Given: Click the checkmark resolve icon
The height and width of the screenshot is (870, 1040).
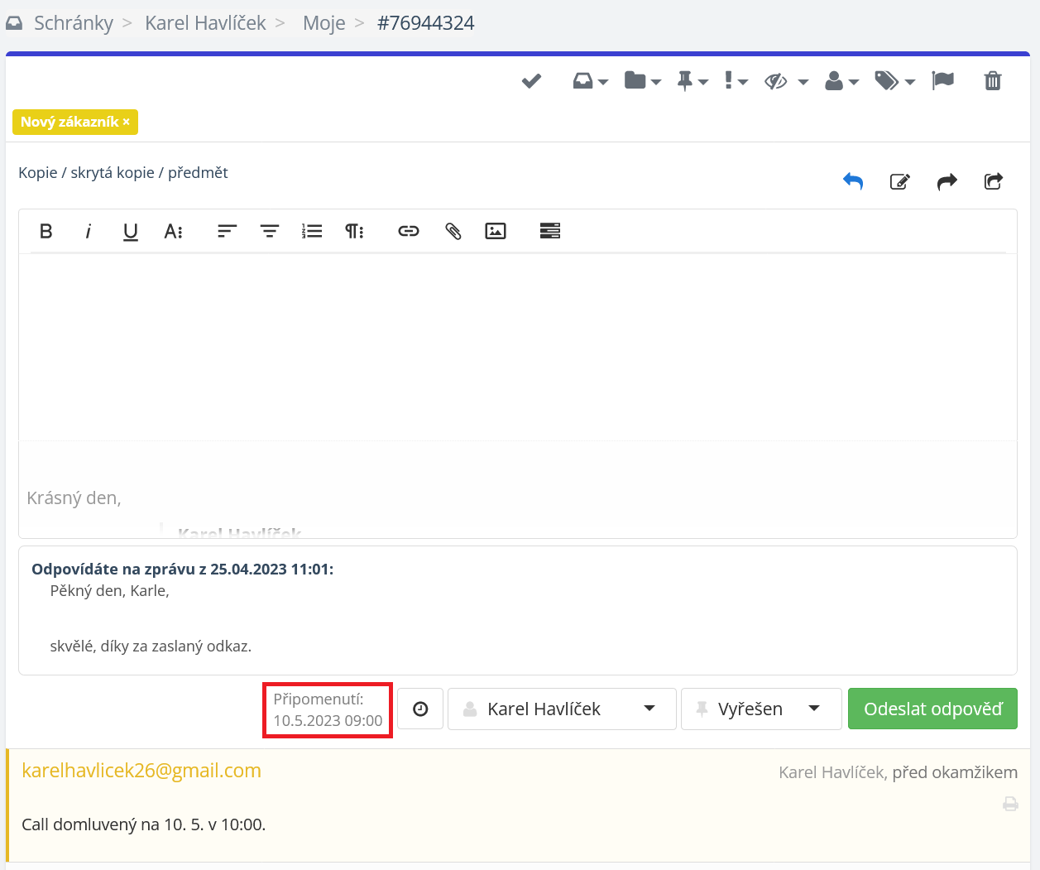Looking at the screenshot, I should pos(531,80).
